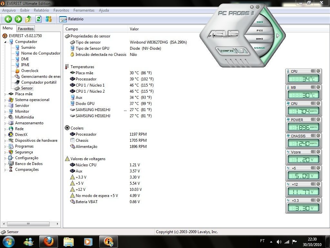
Task: Open the Relatório toolbar button
Action: 72,19
